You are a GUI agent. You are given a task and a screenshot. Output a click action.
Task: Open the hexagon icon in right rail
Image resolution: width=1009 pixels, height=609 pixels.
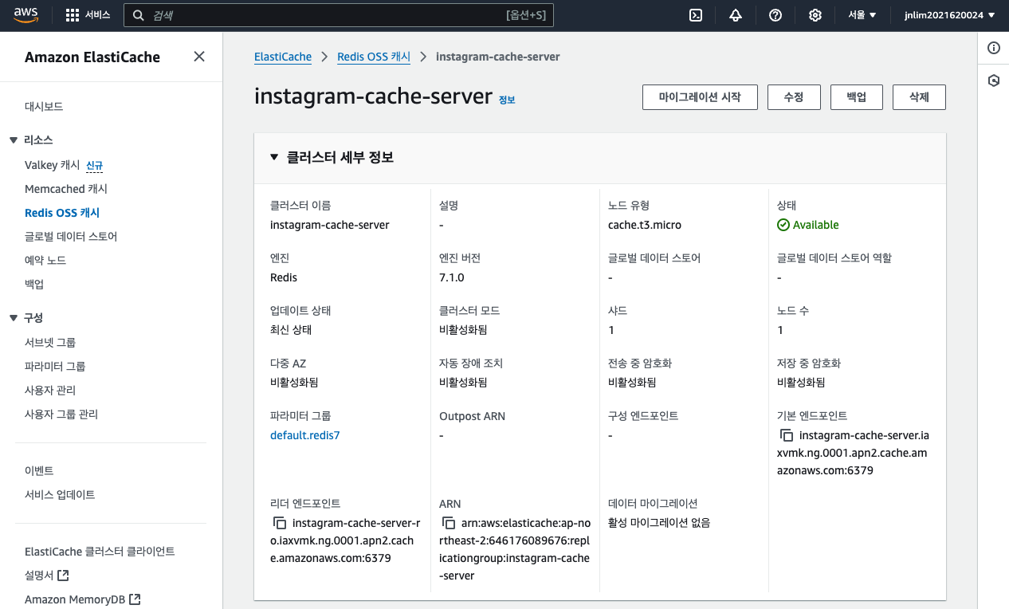[x=994, y=81]
